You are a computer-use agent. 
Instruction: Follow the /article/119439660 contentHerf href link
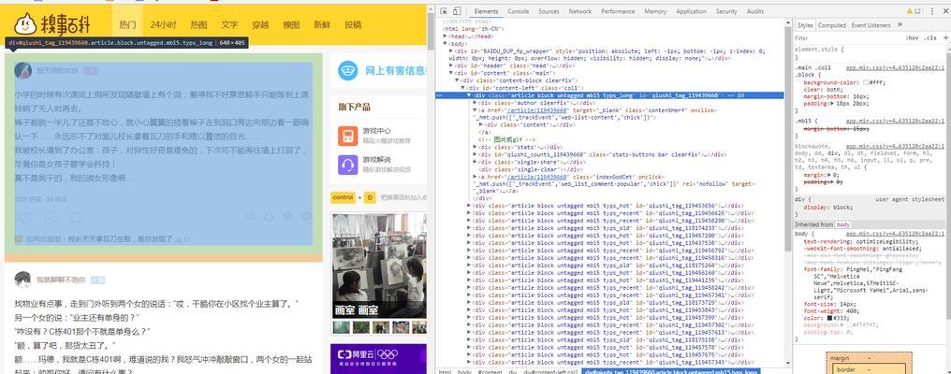tap(536, 110)
